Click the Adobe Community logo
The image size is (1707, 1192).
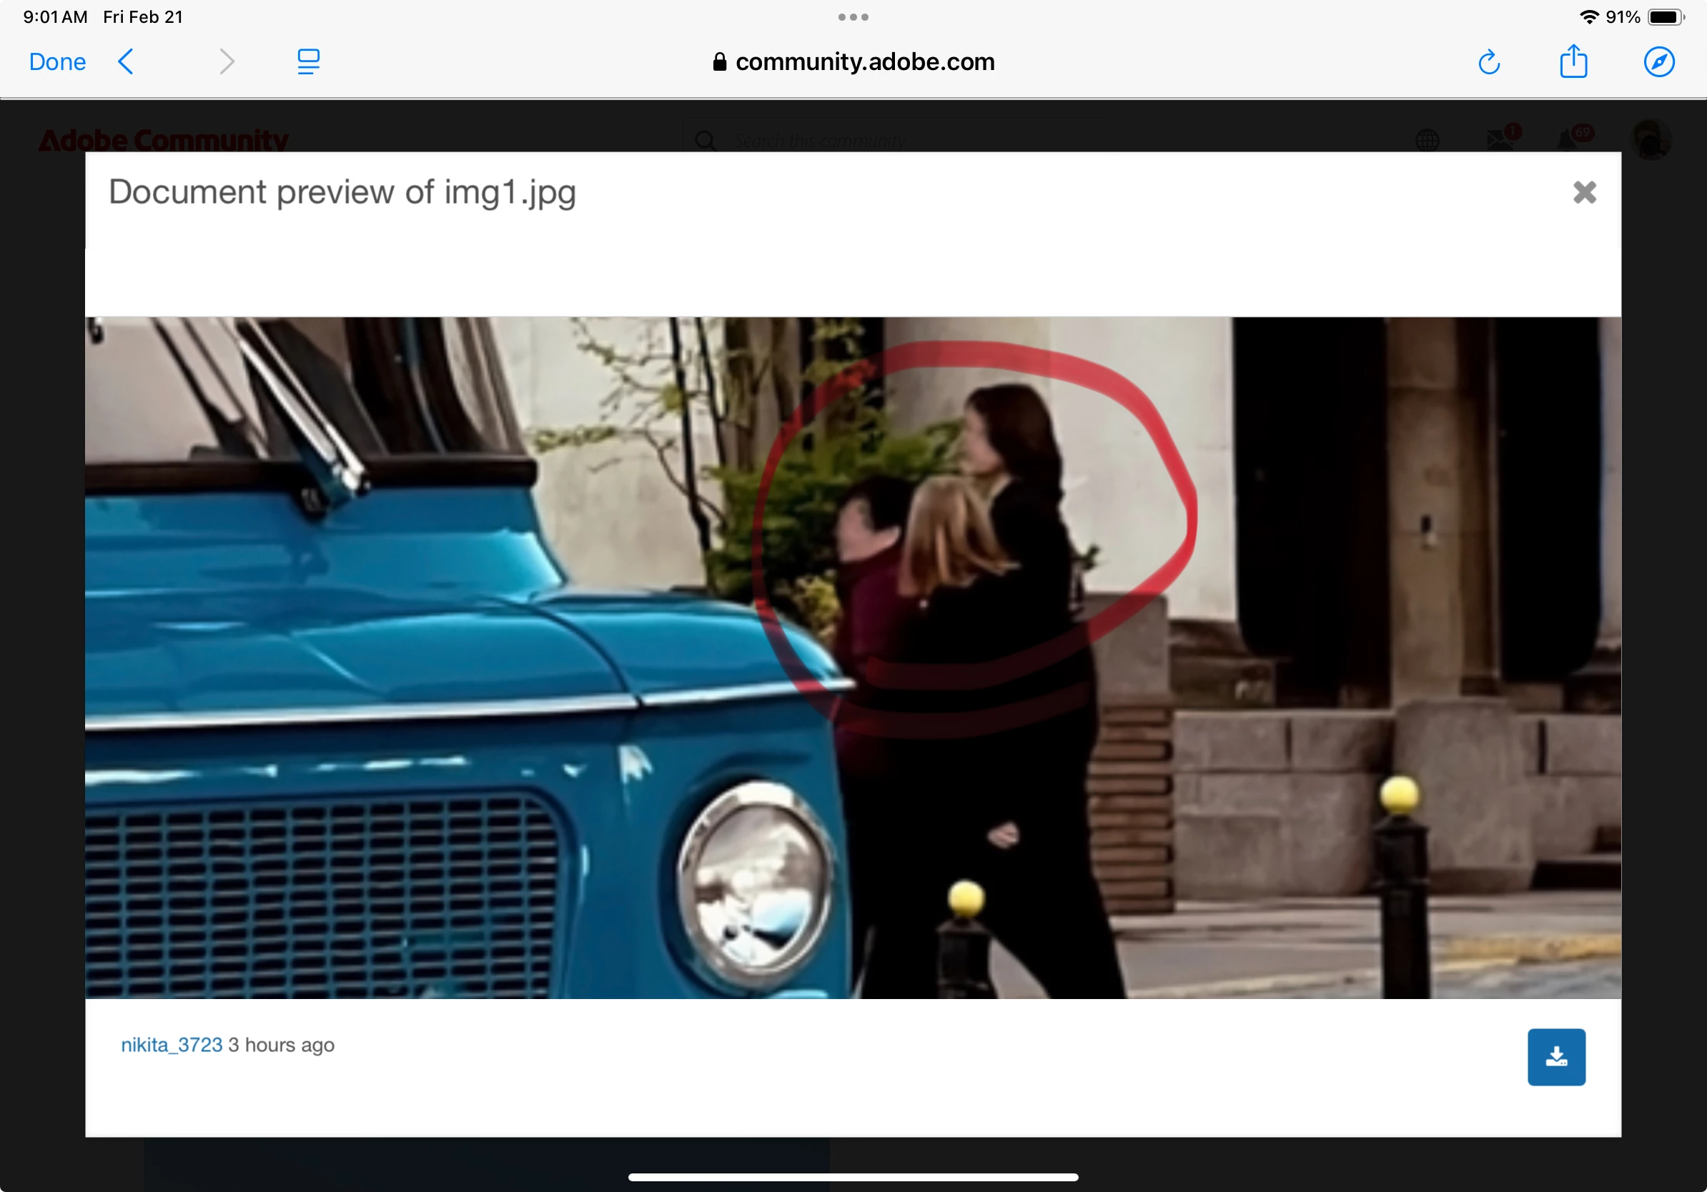pos(164,140)
